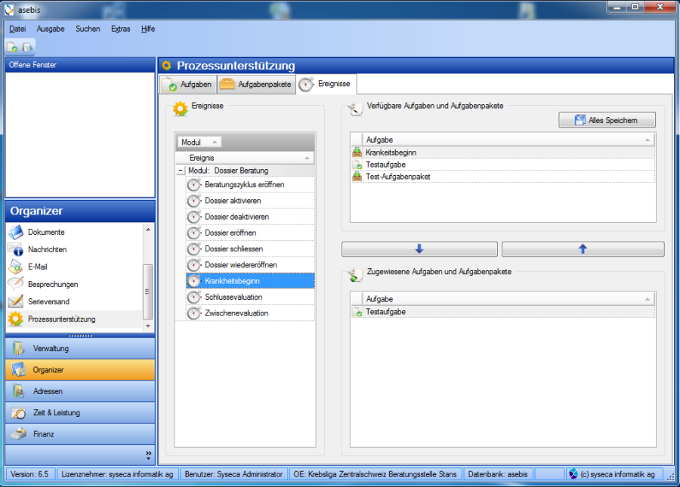Screen dimensions: 680x487
Task: Click clock icon beside Dossier aktivieren
Action: [x=194, y=201]
